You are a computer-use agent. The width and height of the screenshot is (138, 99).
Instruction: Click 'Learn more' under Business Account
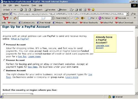pos(72,77)
